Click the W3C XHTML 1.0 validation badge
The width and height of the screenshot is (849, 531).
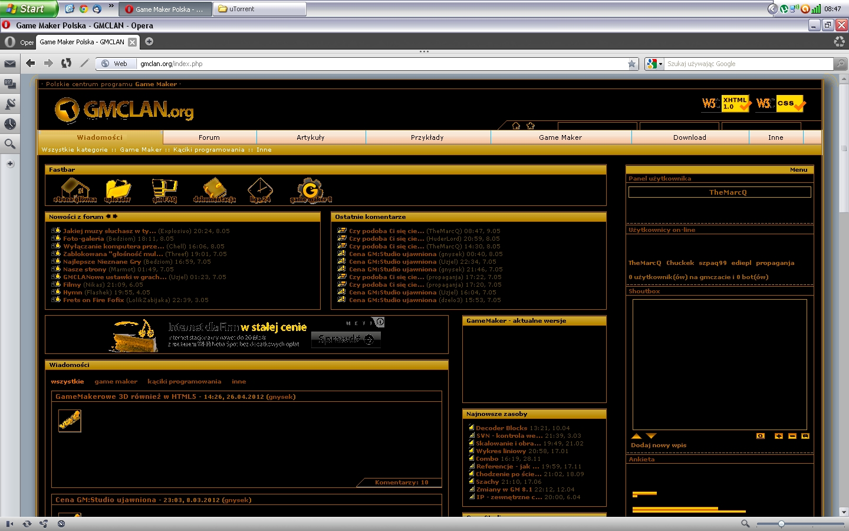[726, 103]
